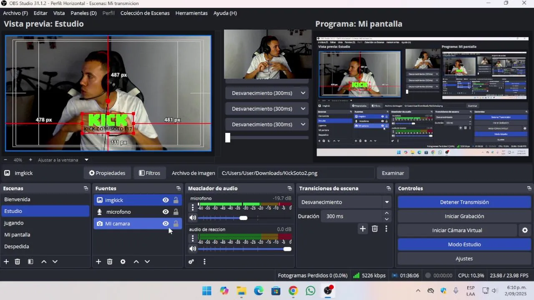The image size is (534, 300).
Task: Adjust microfono volume slider
Action: (243, 218)
